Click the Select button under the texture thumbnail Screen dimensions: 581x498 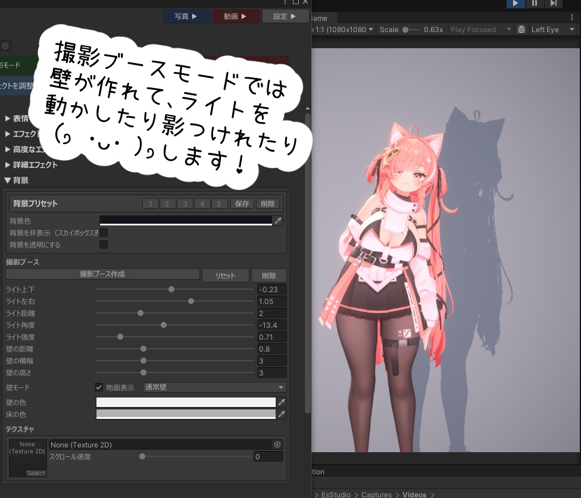[36, 473]
